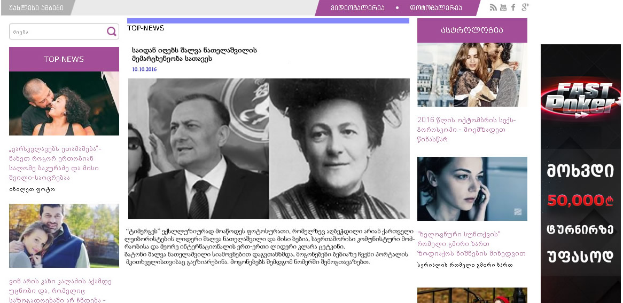Image resolution: width=623 pixels, height=303 pixels.
Task: Open the 2016 წლის ოქტომბრის sex-horoscope link
Action: click(466, 130)
